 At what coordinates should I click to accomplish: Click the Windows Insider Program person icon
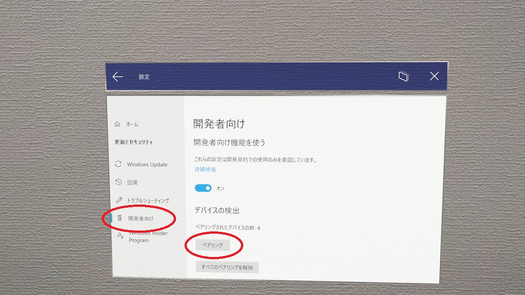[x=120, y=236]
